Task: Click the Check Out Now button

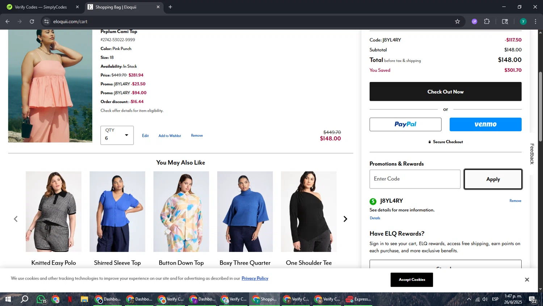Action: [x=445, y=91]
